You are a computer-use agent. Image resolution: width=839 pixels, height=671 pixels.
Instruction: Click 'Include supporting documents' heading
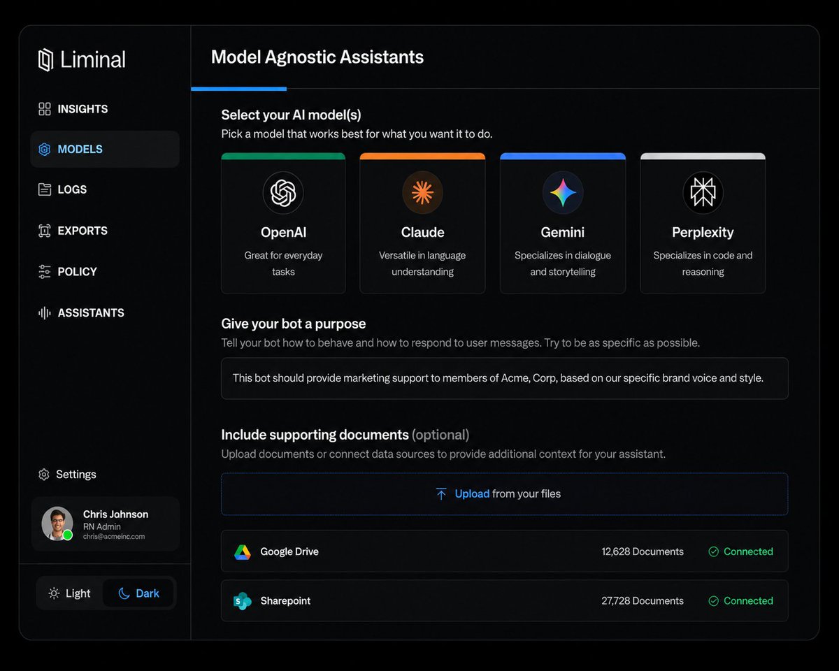coord(315,435)
